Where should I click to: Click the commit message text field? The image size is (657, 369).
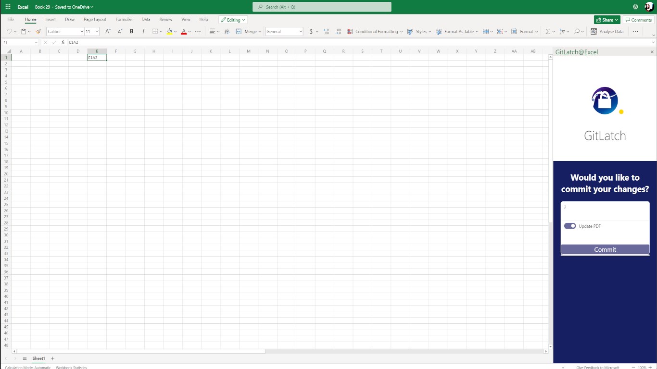pos(605,211)
